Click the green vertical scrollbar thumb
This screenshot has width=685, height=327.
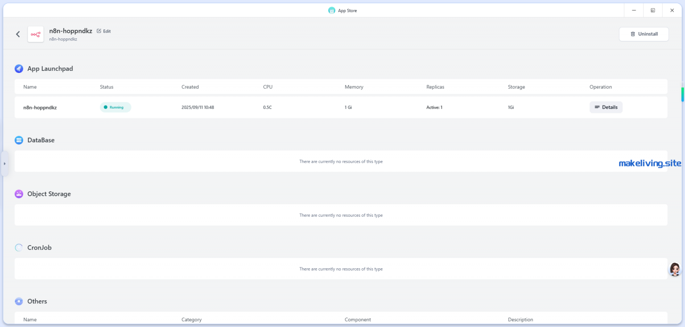click(x=682, y=94)
